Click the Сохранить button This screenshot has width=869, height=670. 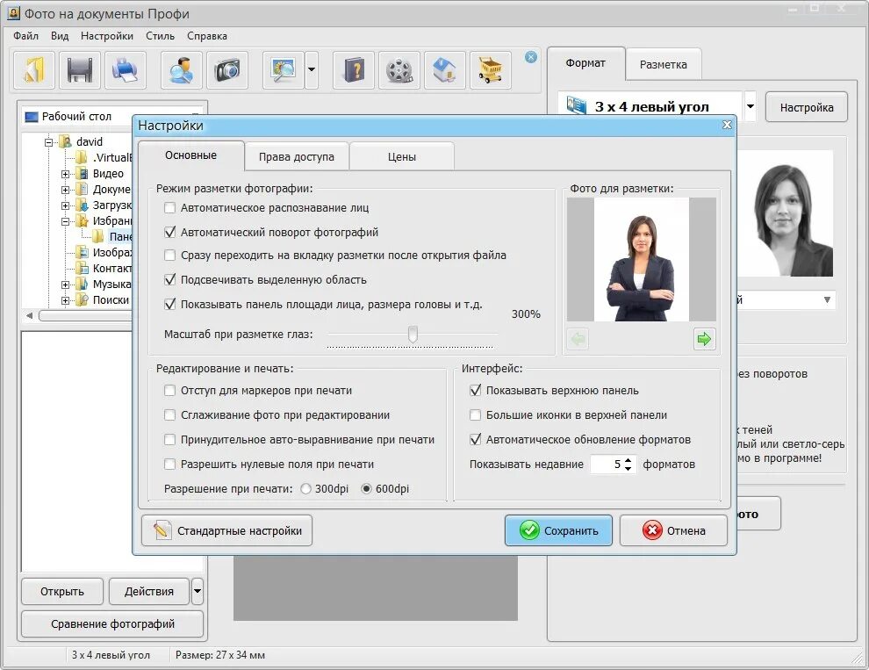(x=558, y=530)
